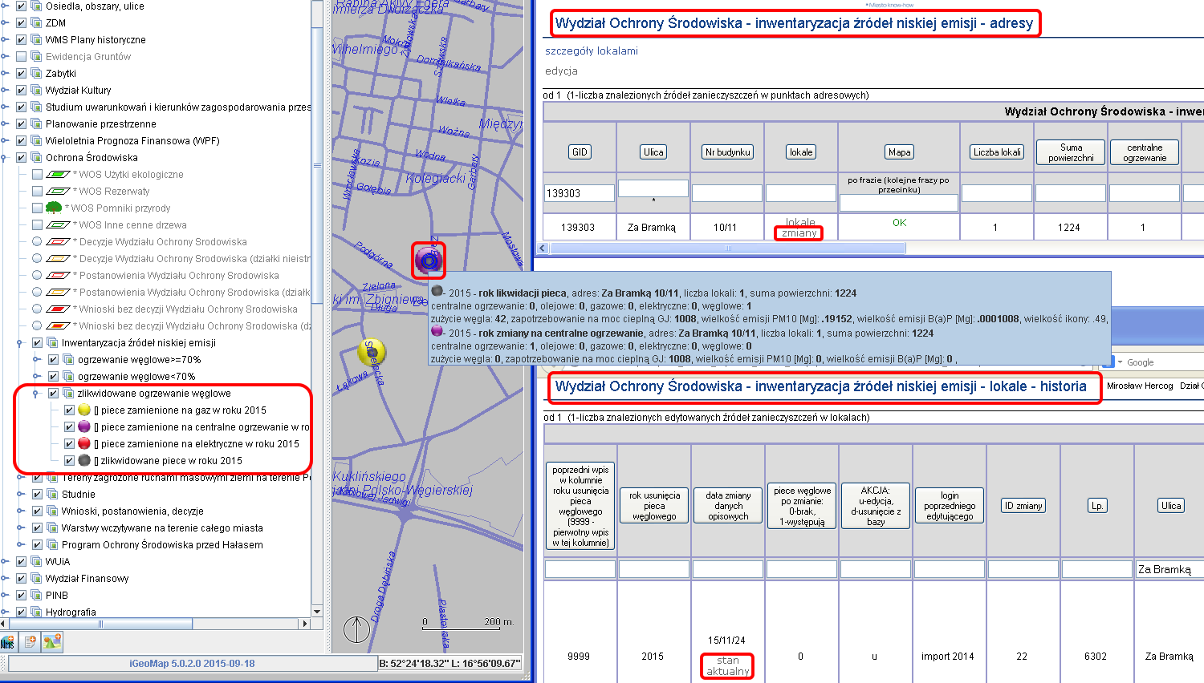Click the red swatch for piece zamienione na elektryczne
The height and width of the screenshot is (683, 1204).
(x=84, y=444)
